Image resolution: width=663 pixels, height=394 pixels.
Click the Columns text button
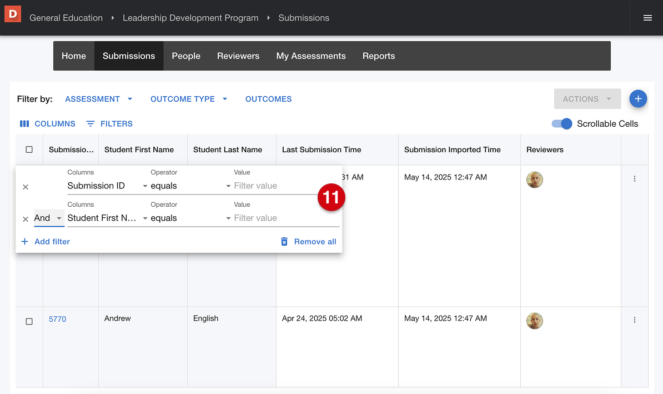coord(55,123)
